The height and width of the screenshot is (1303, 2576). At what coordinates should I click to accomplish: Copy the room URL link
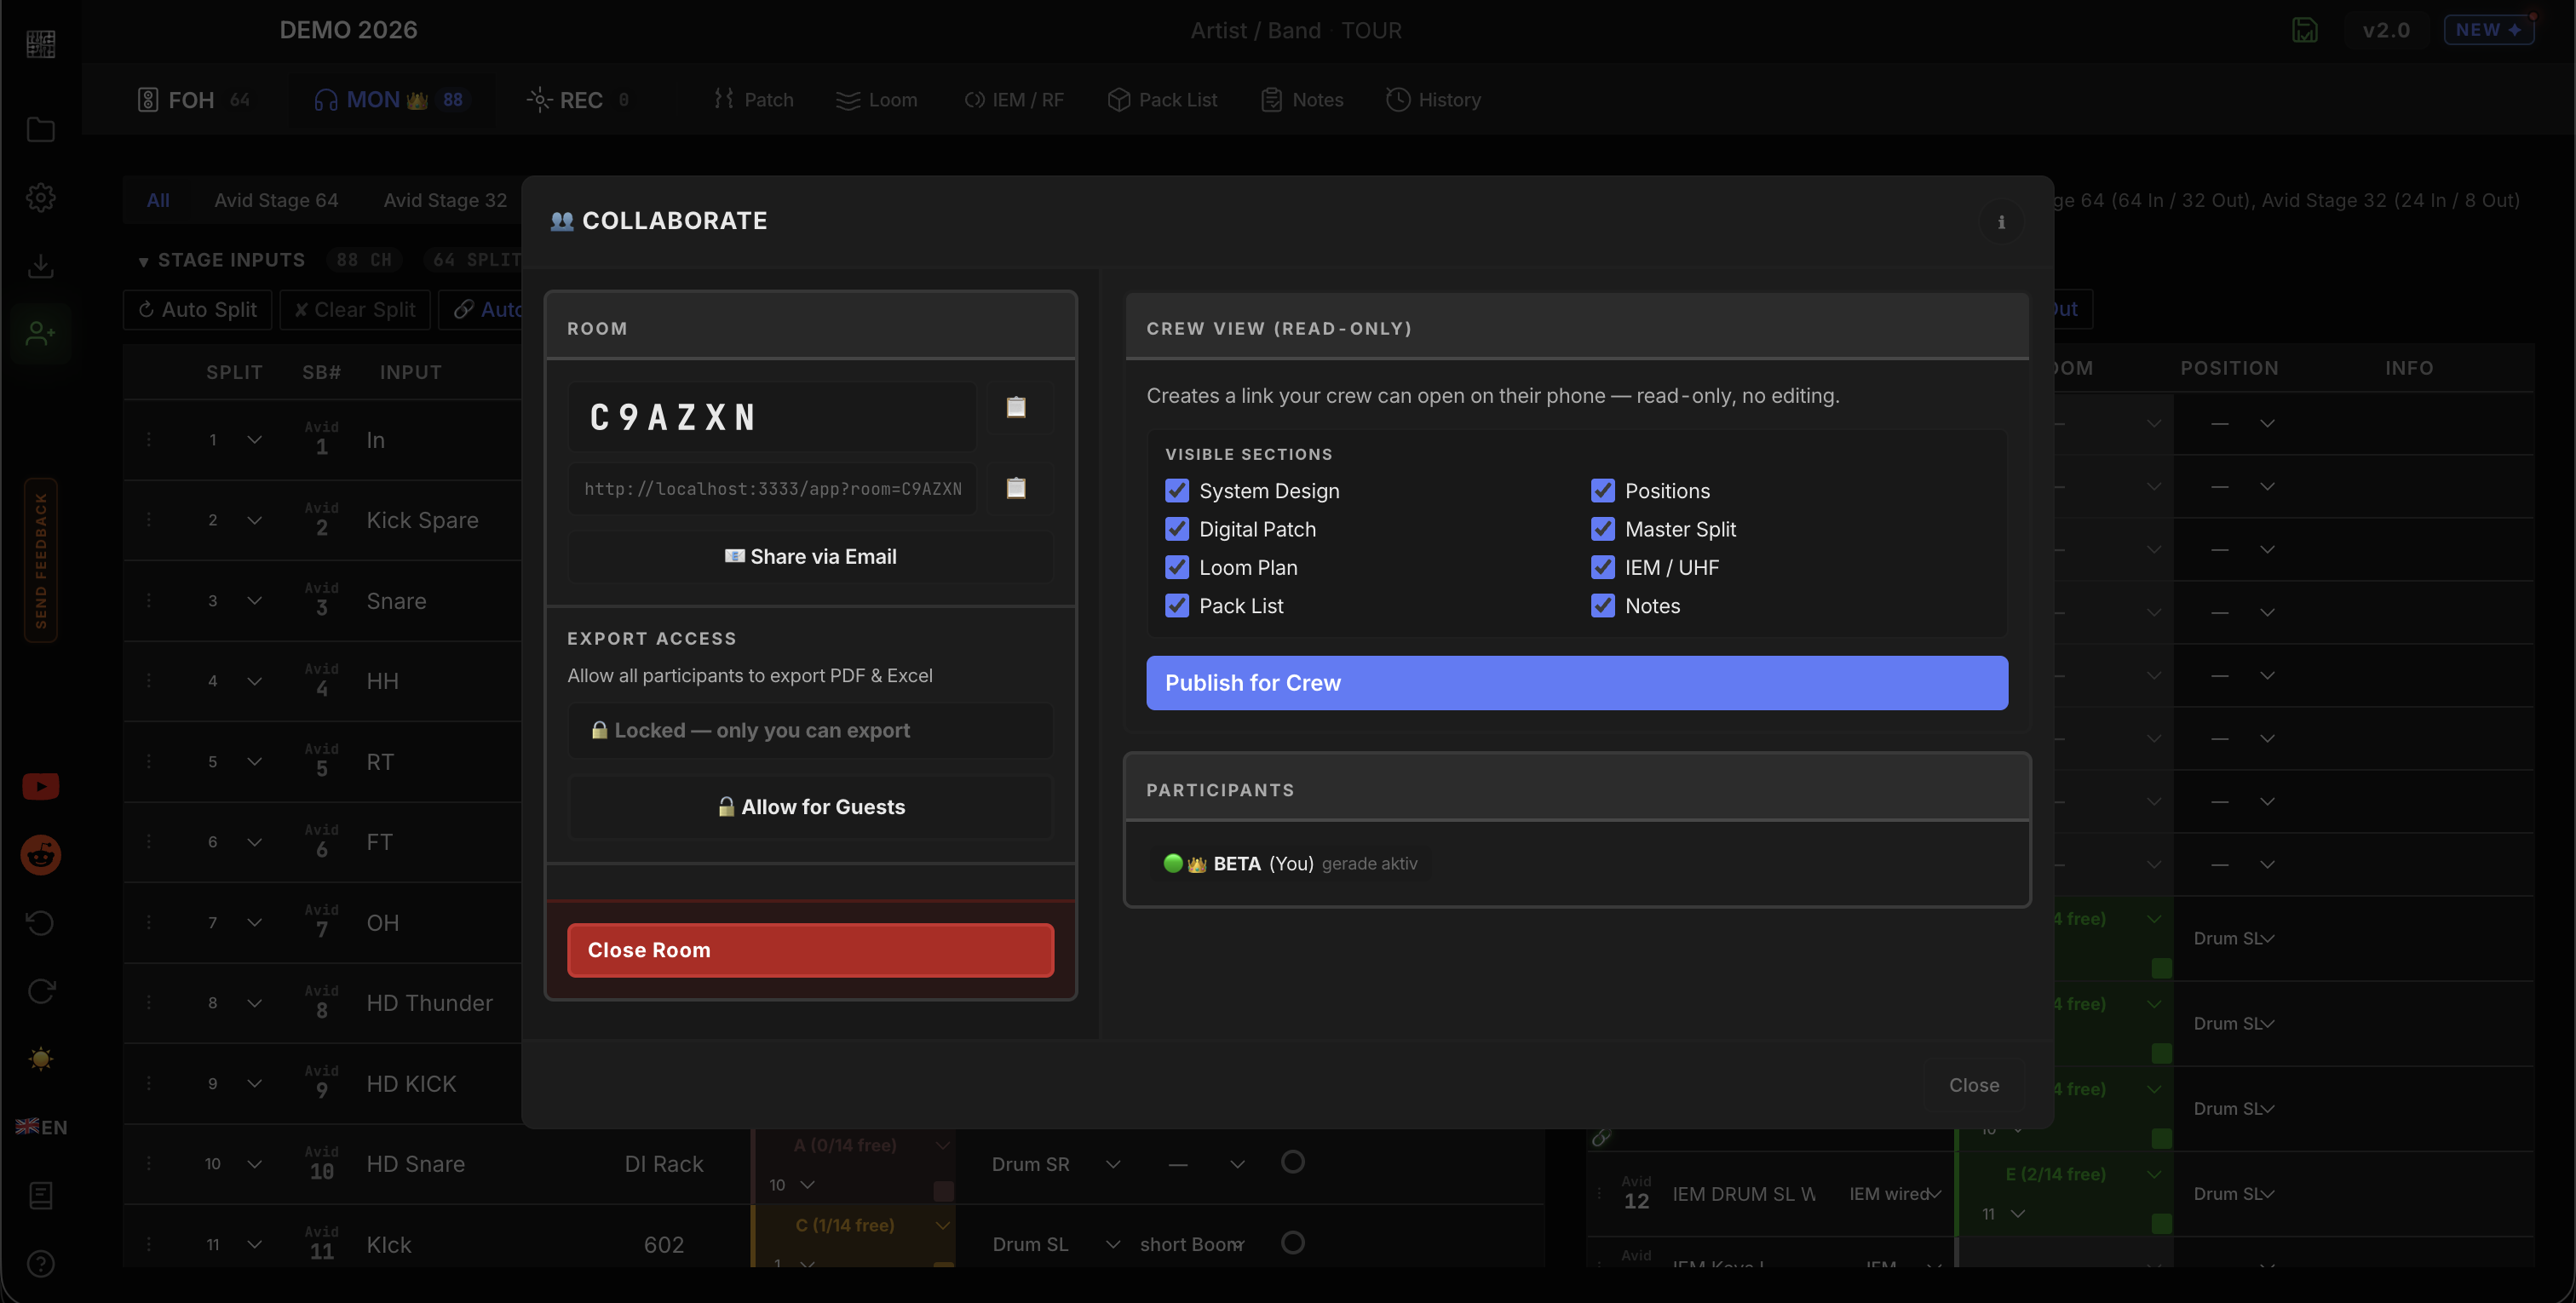point(1016,488)
